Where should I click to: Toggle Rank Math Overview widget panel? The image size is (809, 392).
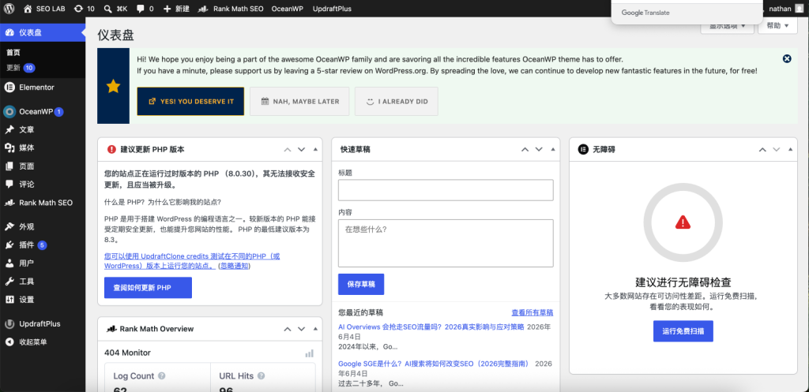coord(315,329)
